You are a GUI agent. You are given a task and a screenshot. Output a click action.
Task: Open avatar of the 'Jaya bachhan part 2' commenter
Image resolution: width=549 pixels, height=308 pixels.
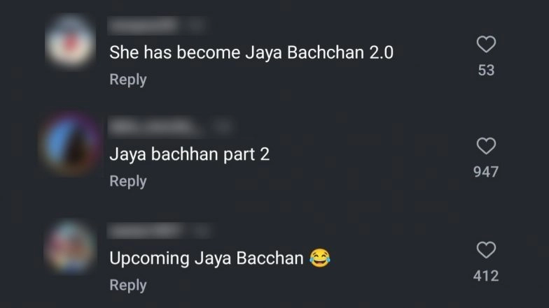coord(71,144)
